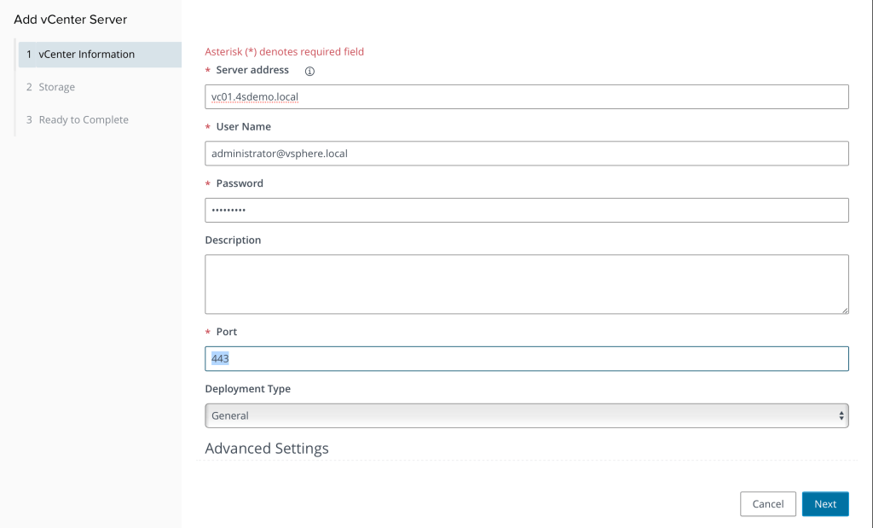Select the Password input field
The width and height of the screenshot is (873, 528).
[x=526, y=210]
